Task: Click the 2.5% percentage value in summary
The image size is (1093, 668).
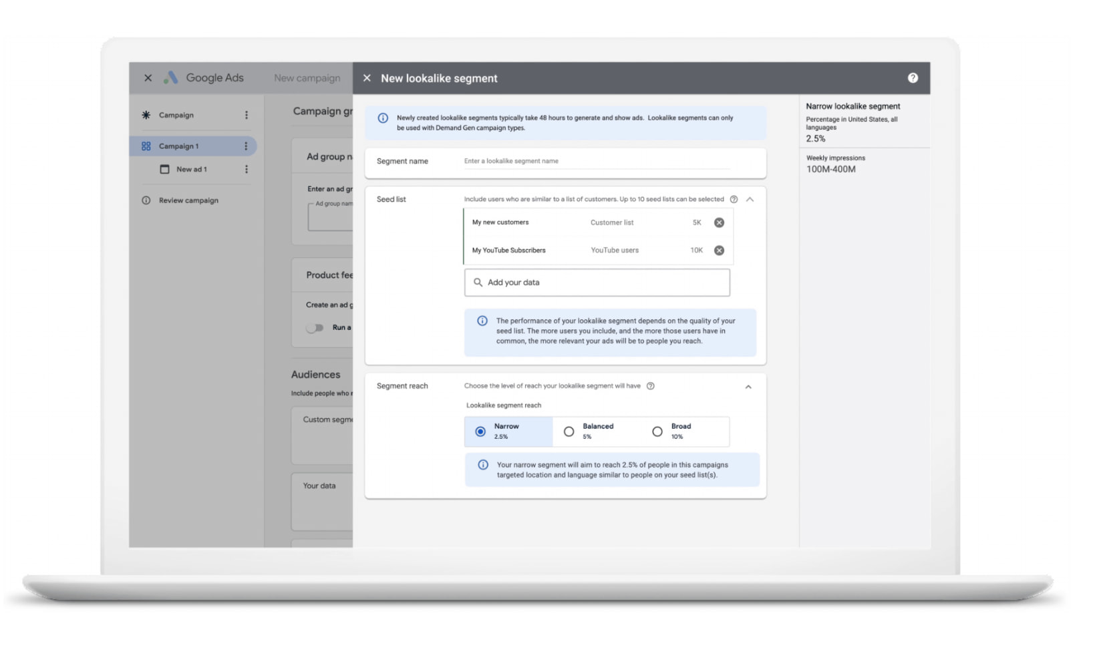Action: point(816,139)
